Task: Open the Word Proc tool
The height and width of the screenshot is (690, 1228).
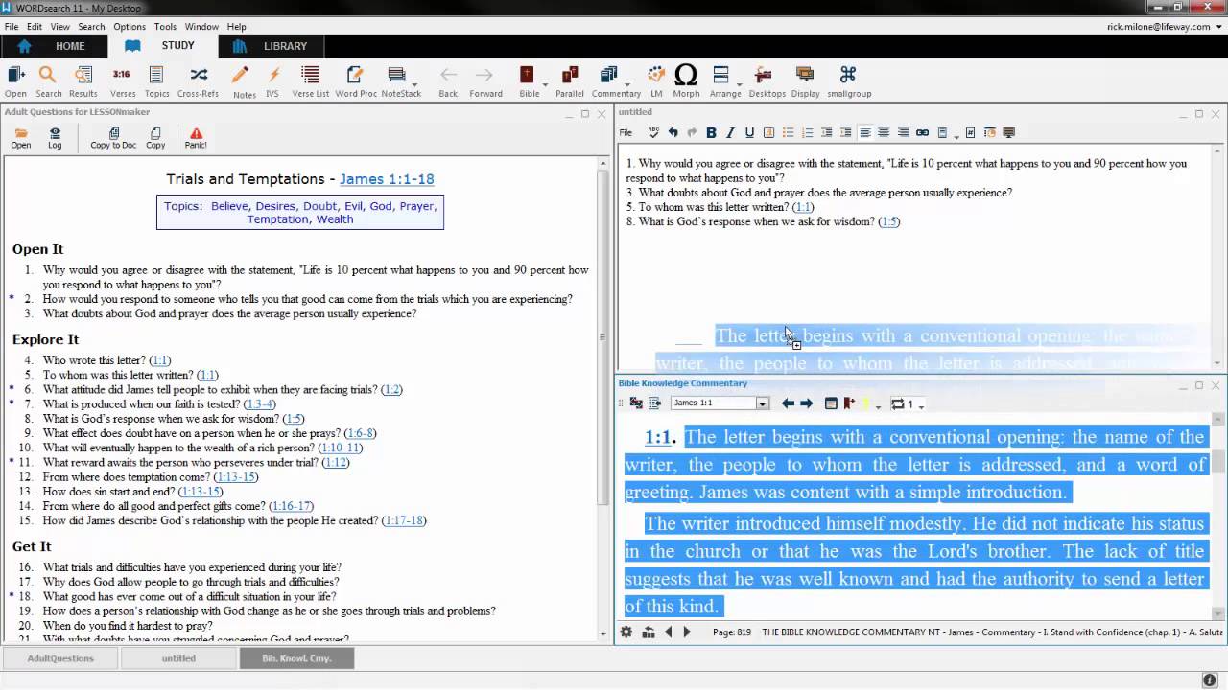Action: 355,81
